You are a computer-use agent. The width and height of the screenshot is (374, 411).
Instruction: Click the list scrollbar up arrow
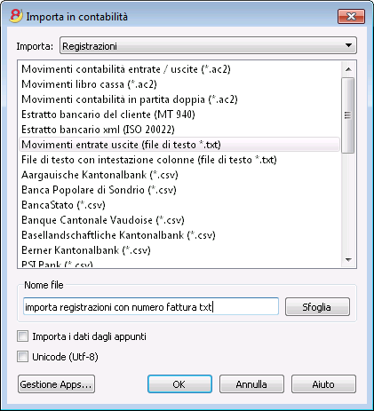click(348, 69)
